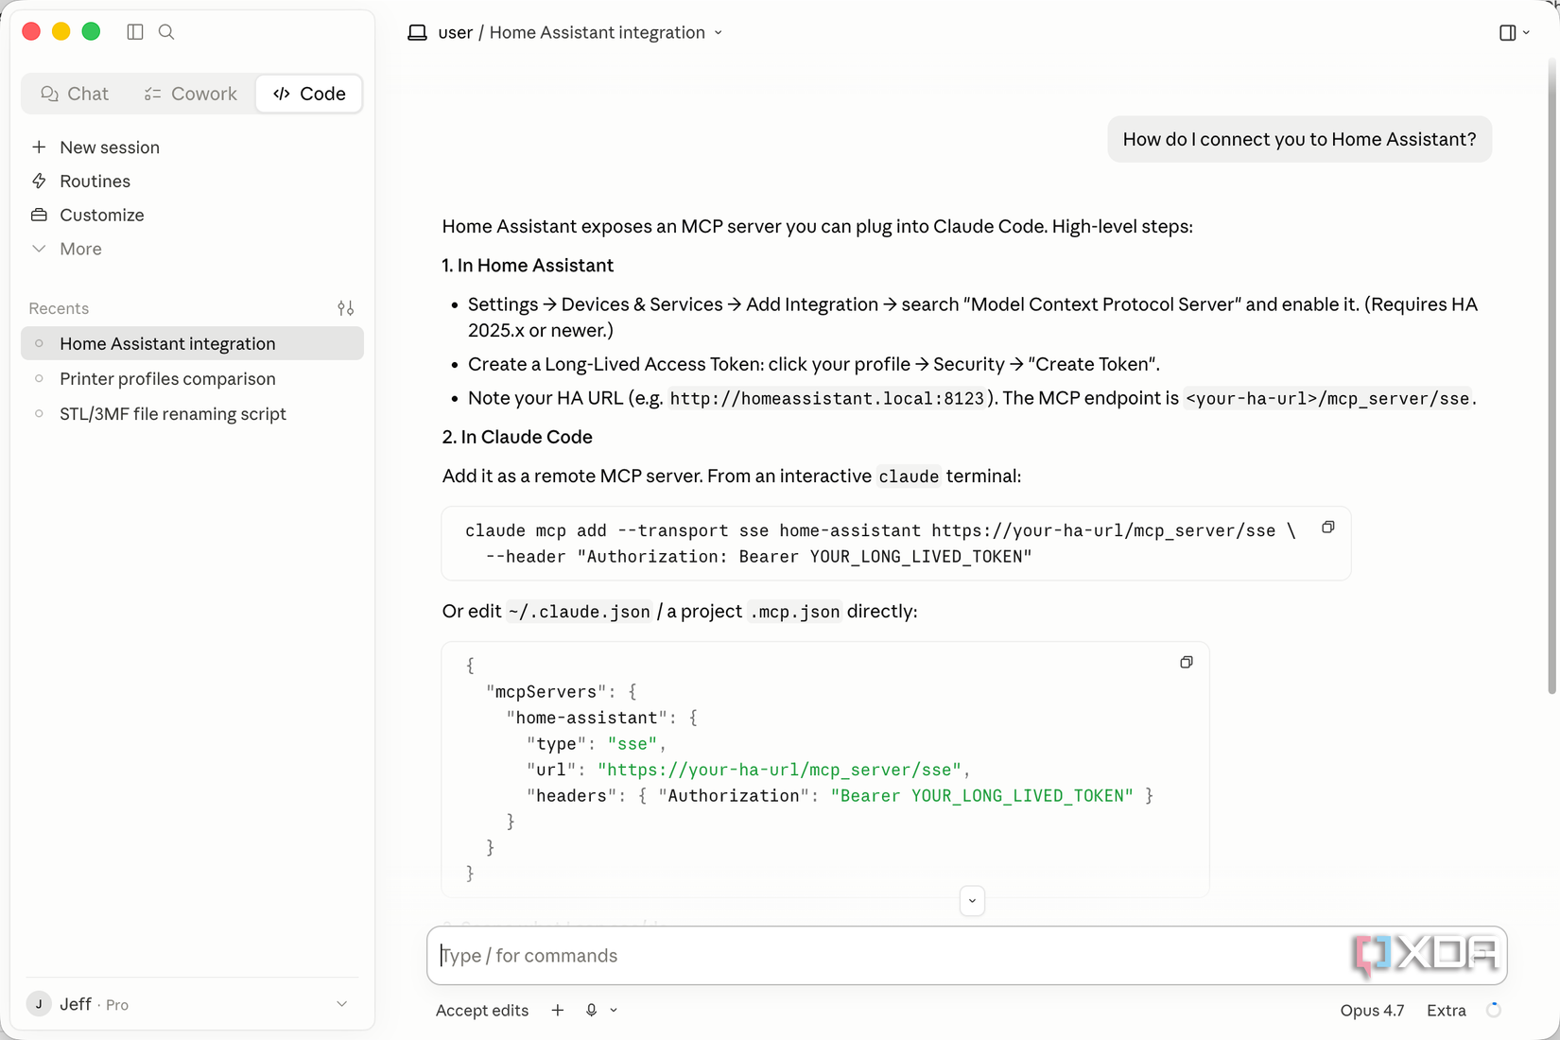
Task: Click the user message bubble
Action: tap(1300, 140)
